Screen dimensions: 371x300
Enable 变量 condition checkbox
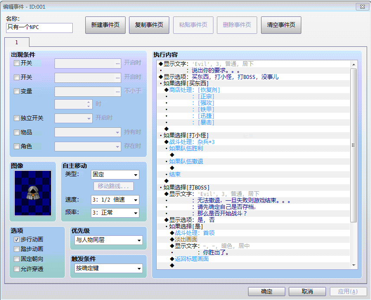pyautogui.click(x=16, y=91)
